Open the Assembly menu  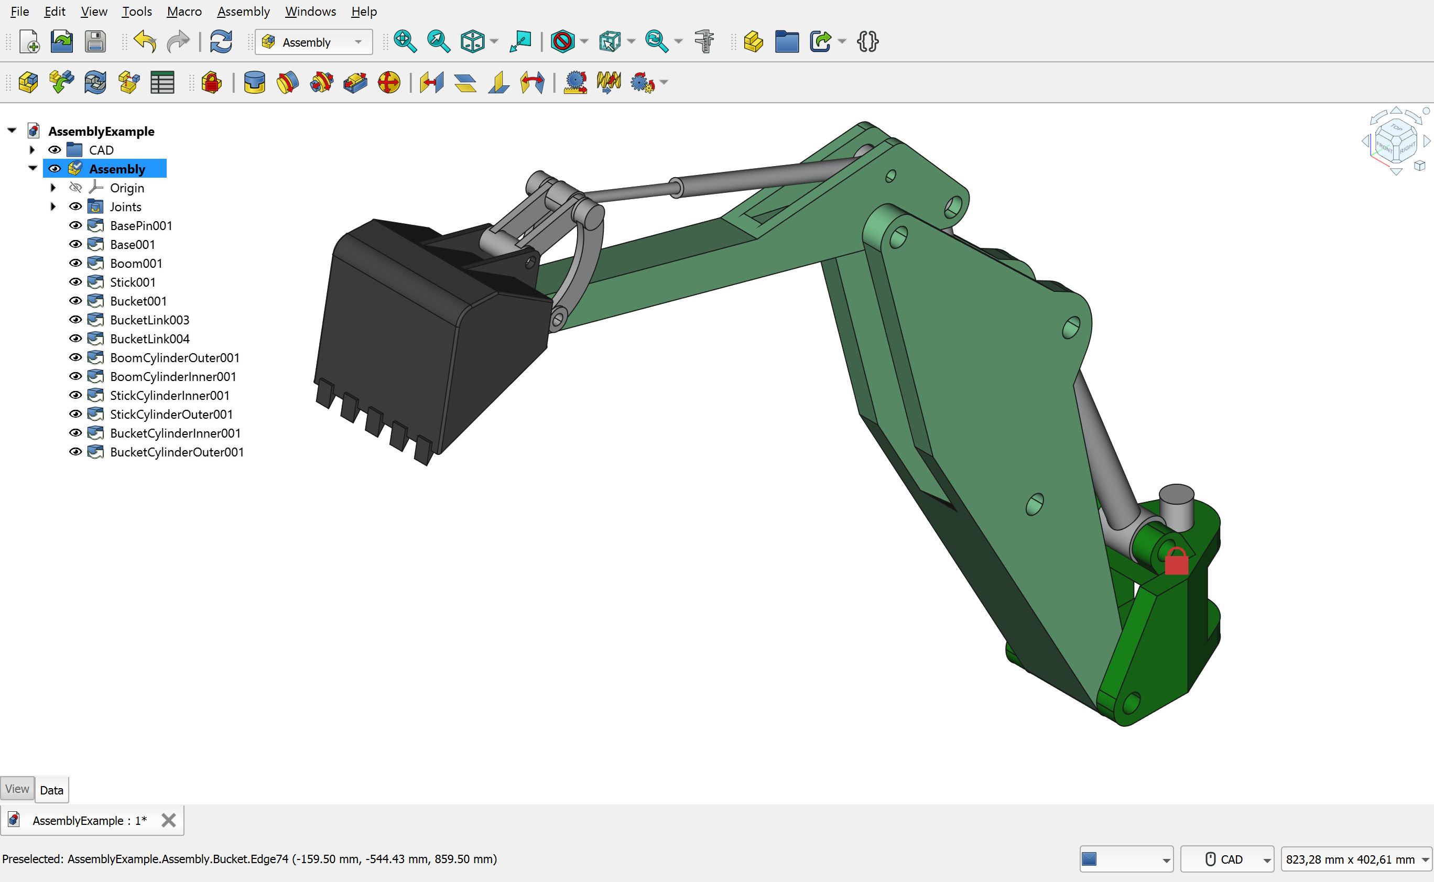coord(243,11)
